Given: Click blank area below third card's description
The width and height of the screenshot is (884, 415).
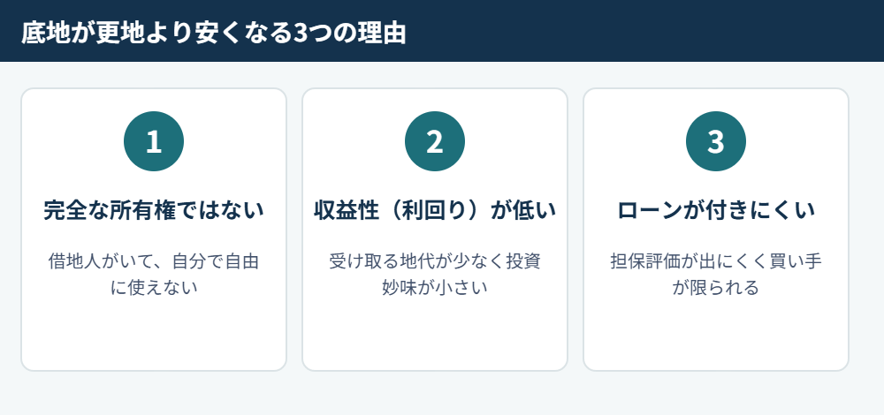Looking at the screenshot, I should tap(715, 334).
